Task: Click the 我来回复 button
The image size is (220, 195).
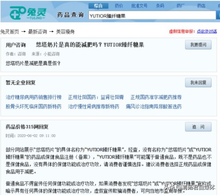Action: click(198, 83)
